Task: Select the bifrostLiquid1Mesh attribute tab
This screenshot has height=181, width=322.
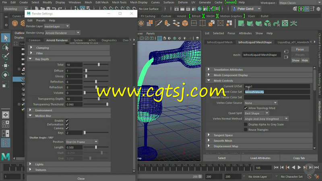Action: point(220,42)
